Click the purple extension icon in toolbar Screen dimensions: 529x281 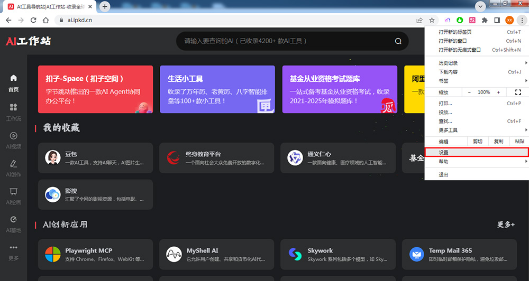pyautogui.click(x=448, y=20)
